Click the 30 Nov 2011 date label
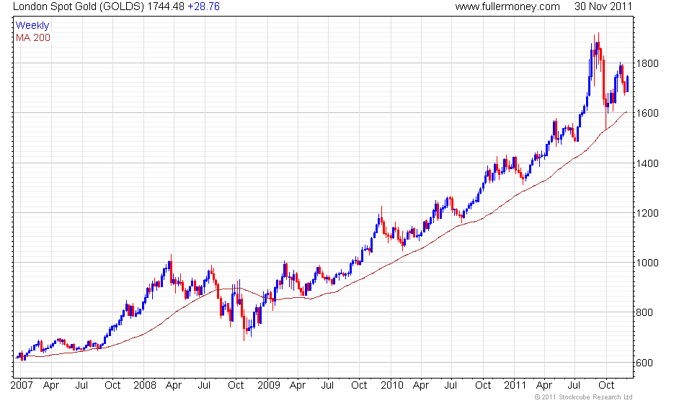692x403 pixels. (x=603, y=6)
